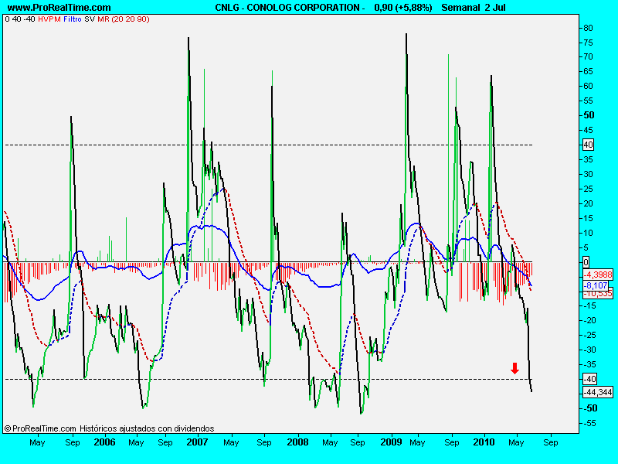
Task: Click the bold -50 scale label
Action: pos(590,408)
